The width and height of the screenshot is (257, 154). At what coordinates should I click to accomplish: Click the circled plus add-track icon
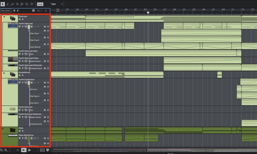(33, 11)
